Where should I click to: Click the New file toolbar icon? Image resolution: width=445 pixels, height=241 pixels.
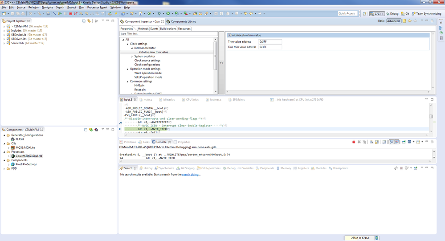click(4, 13)
